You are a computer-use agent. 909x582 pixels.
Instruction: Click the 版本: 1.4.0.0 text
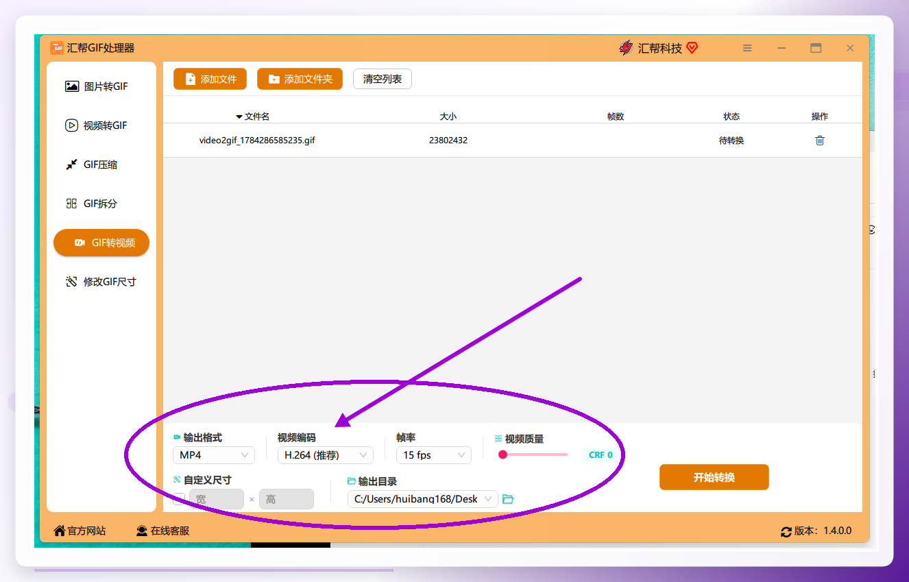coord(823,531)
